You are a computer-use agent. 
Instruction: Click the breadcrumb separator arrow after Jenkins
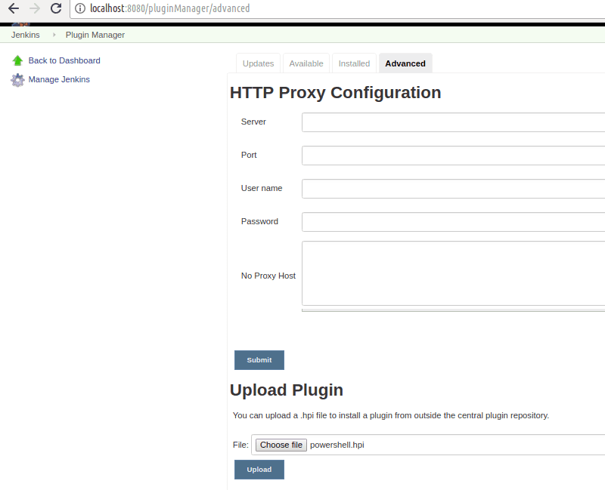(x=54, y=35)
